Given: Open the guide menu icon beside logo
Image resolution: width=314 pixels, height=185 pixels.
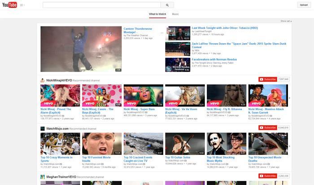Looking at the screenshot, I should [x=22, y=5].
